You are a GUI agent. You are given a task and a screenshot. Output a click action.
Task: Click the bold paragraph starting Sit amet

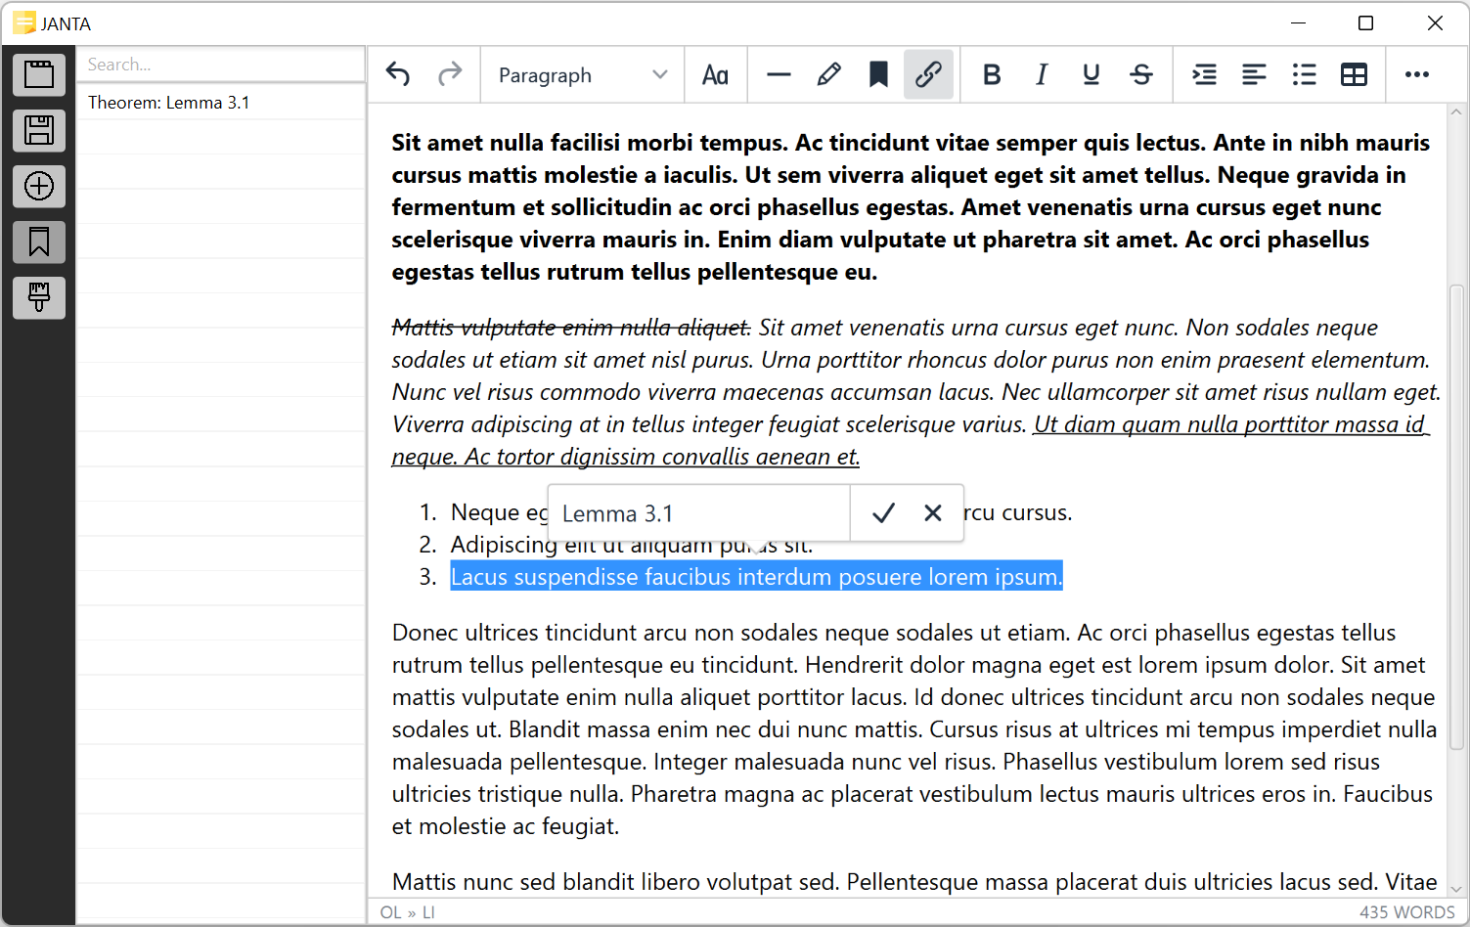911,207
